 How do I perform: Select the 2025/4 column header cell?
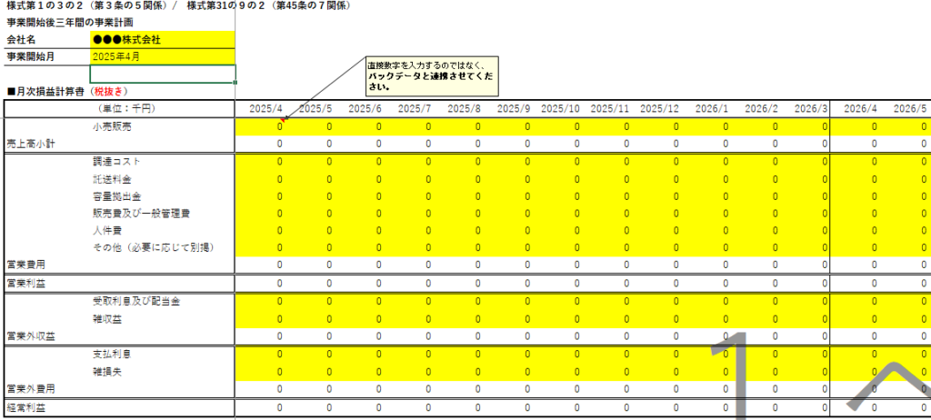(265, 109)
